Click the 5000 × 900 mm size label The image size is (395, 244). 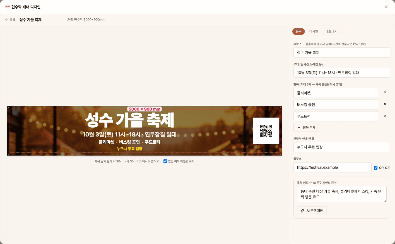coord(144,109)
